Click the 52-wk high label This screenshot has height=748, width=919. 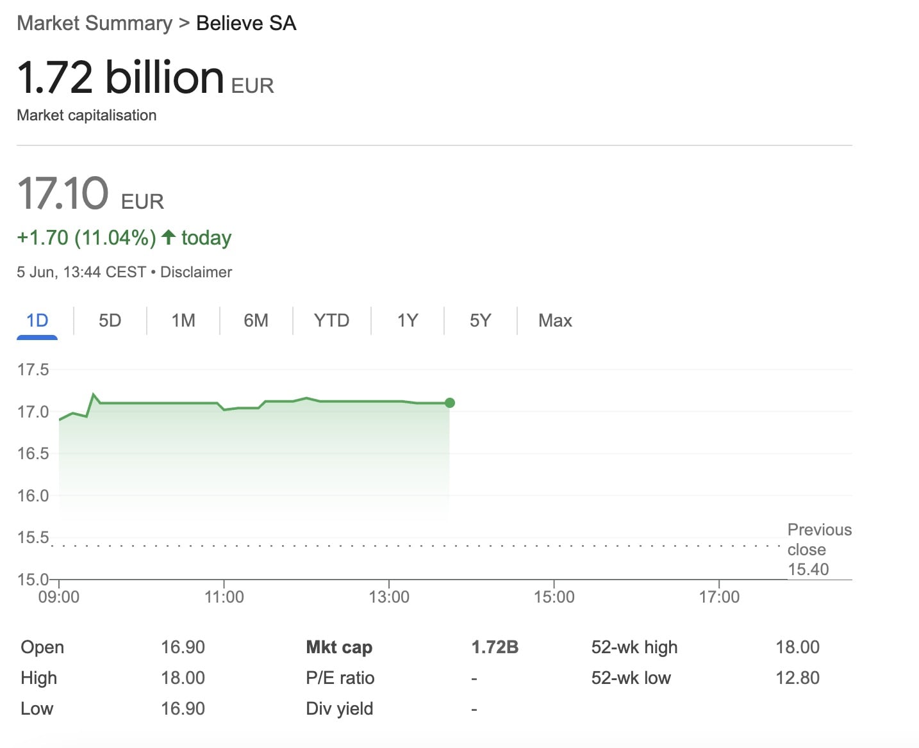tap(634, 647)
